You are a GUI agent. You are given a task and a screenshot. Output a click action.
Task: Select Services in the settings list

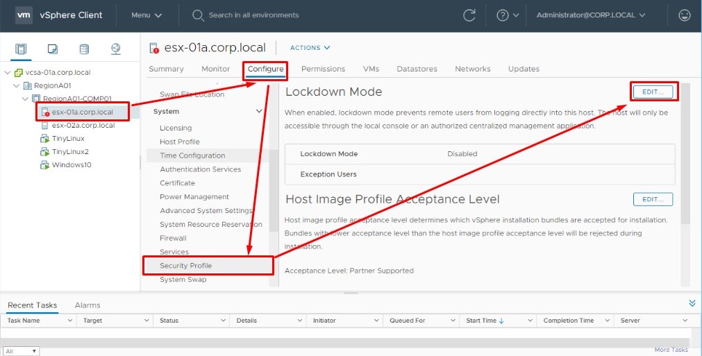pyautogui.click(x=174, y=252)
